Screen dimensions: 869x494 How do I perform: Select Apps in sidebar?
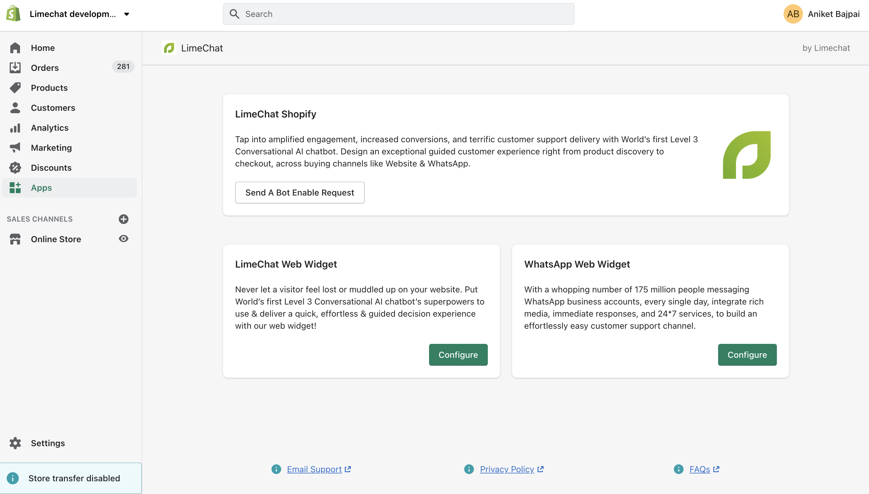69,188
